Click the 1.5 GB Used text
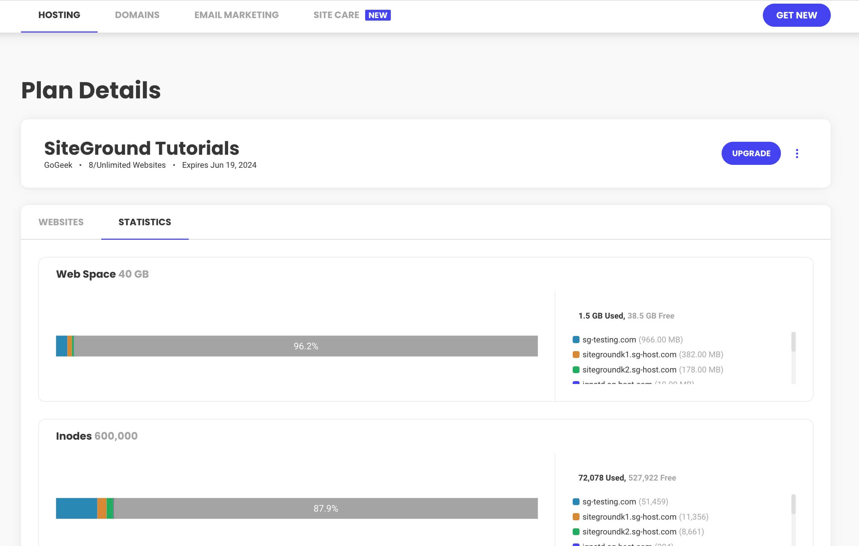 [602, 316]
